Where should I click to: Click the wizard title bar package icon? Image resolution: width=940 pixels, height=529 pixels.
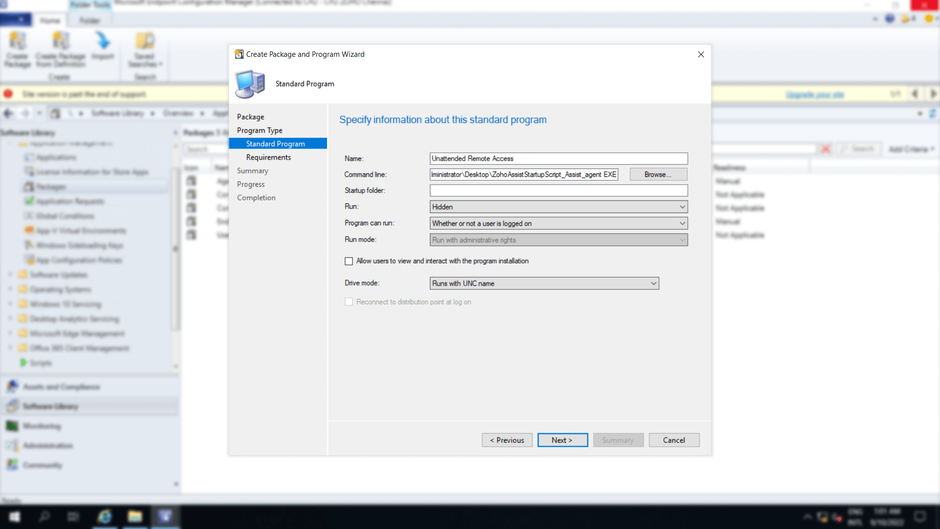click(239, 54)
